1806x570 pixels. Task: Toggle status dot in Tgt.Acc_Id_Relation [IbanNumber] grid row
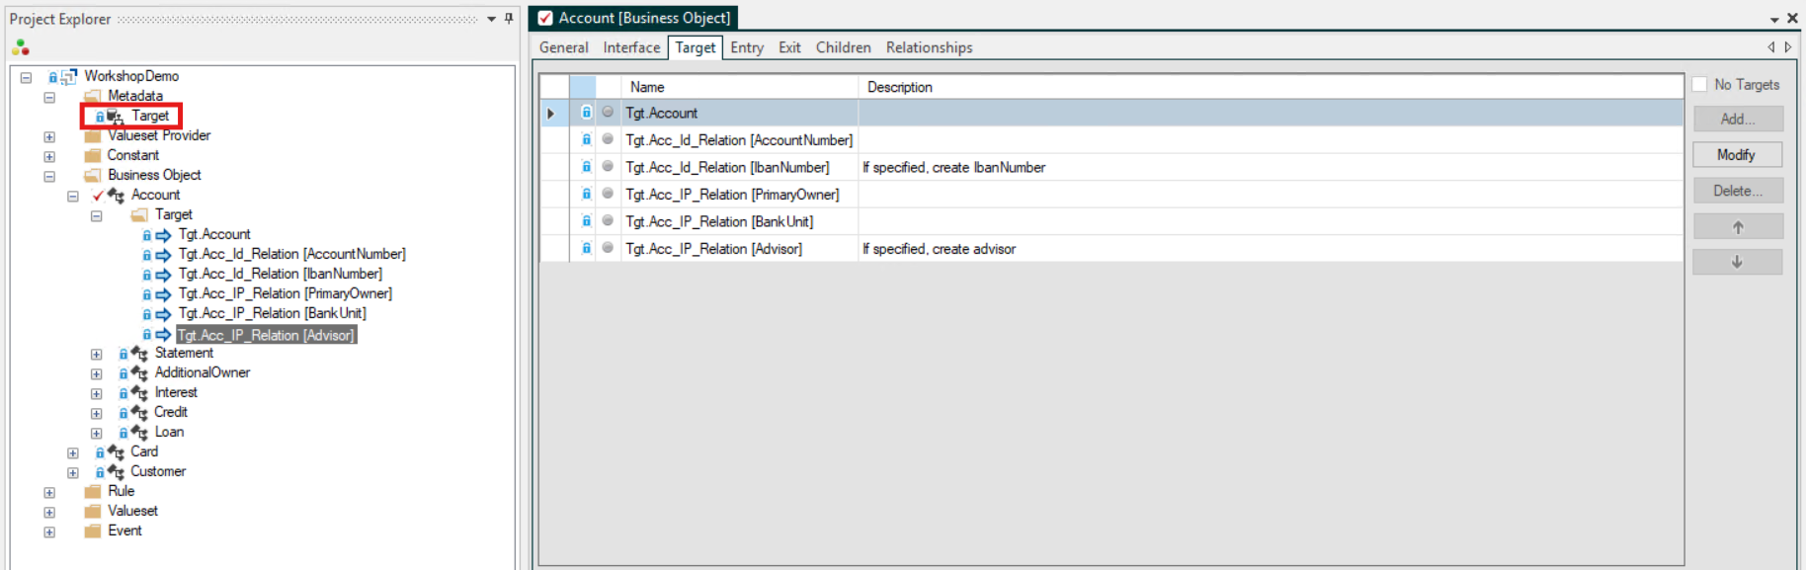(x=608, y=167)
